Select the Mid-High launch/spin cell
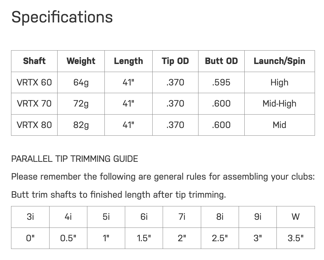Viewport: 324px width, 260px height. [x=279, y=104]
